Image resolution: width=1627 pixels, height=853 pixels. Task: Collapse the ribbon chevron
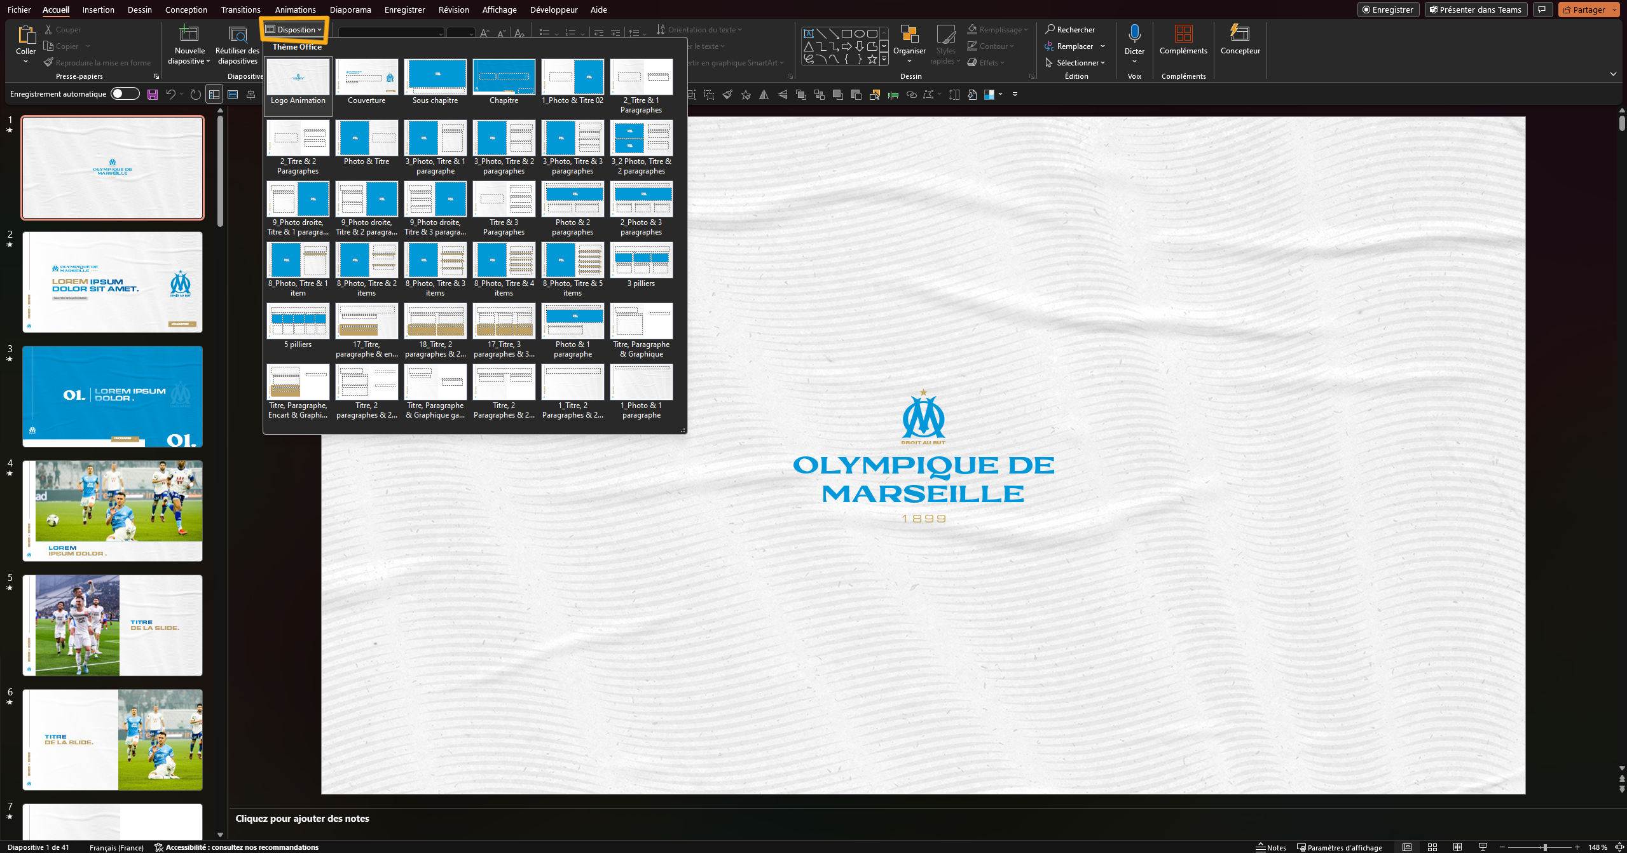click(1613, 74)
